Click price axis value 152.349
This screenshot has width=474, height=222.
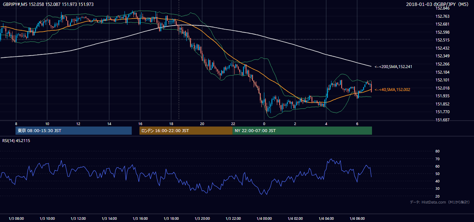pyautogui.click(x=442, y=56)
